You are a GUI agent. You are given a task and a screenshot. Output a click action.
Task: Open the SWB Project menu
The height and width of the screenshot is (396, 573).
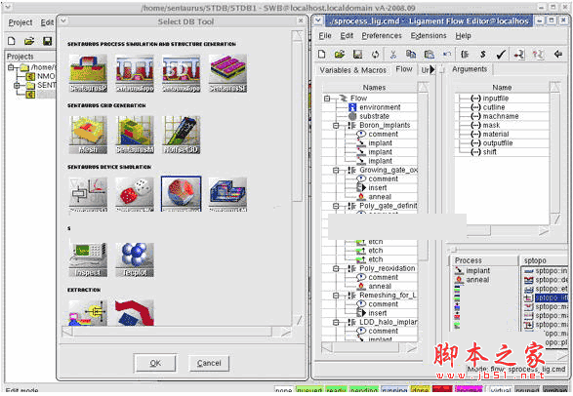coord(20,22)
